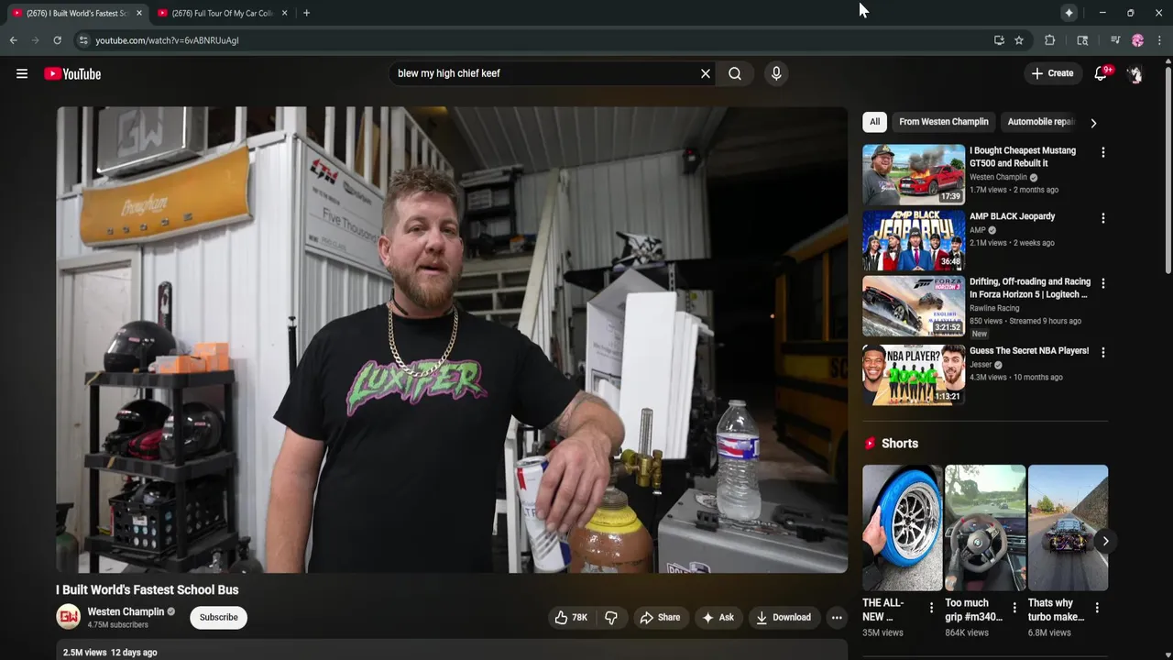This screenshot has height=660, width=1173.
Task: Open options for AMP BLACK Jeopardy
Action: [x=1103, y=218]
